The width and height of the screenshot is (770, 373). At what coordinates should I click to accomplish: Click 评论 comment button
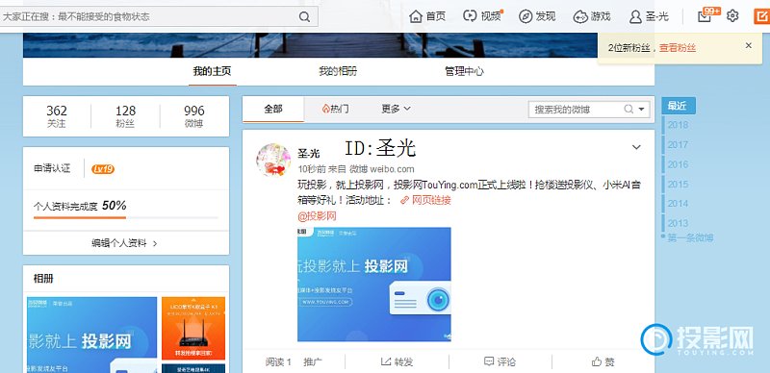click(x=500, y=362)
